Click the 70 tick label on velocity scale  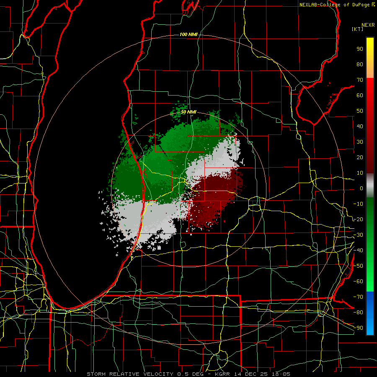point(360,80)
